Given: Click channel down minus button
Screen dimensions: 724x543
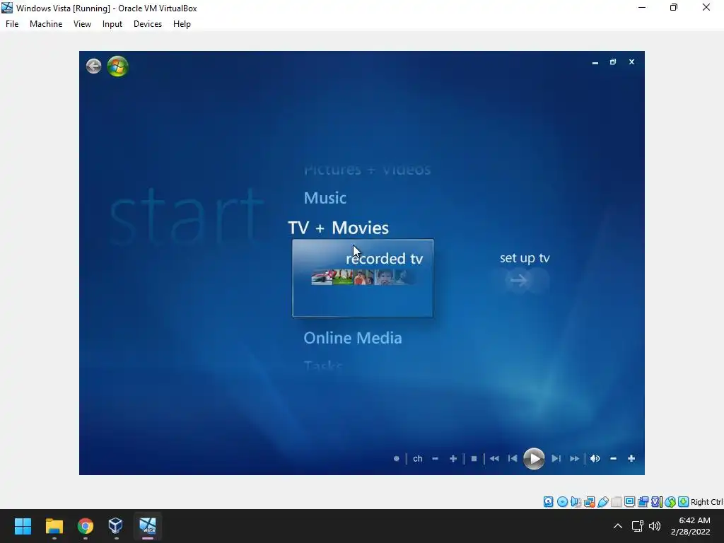Looking at the screenshot, I should pyautogui.click(x=435, y=458).
